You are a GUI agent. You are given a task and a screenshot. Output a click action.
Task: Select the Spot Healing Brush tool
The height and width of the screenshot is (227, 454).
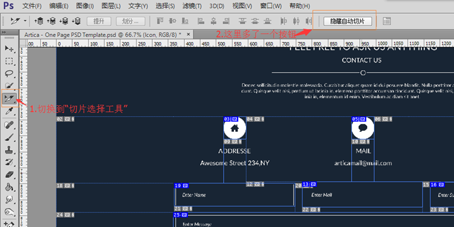click(x=9, y=125)
